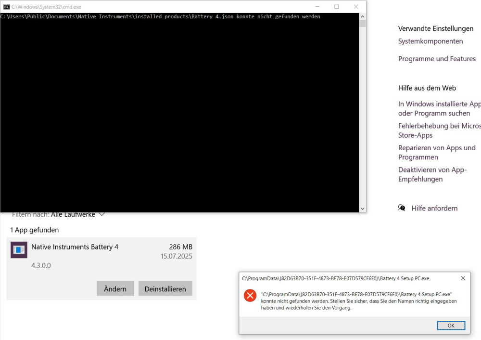
Task: Click the 15.07.2025 install date
Action: coord(177,256)
